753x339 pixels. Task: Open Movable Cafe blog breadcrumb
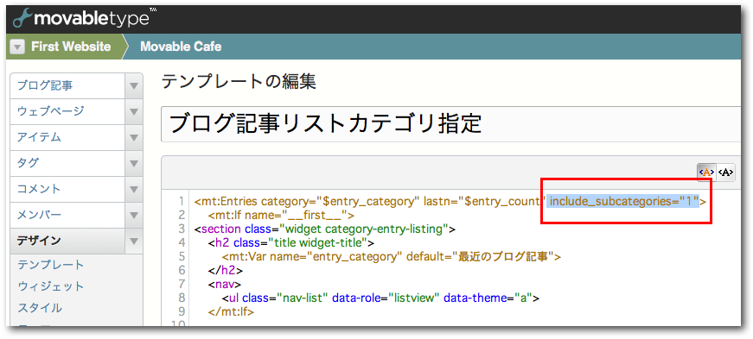(x=181, y=47)
